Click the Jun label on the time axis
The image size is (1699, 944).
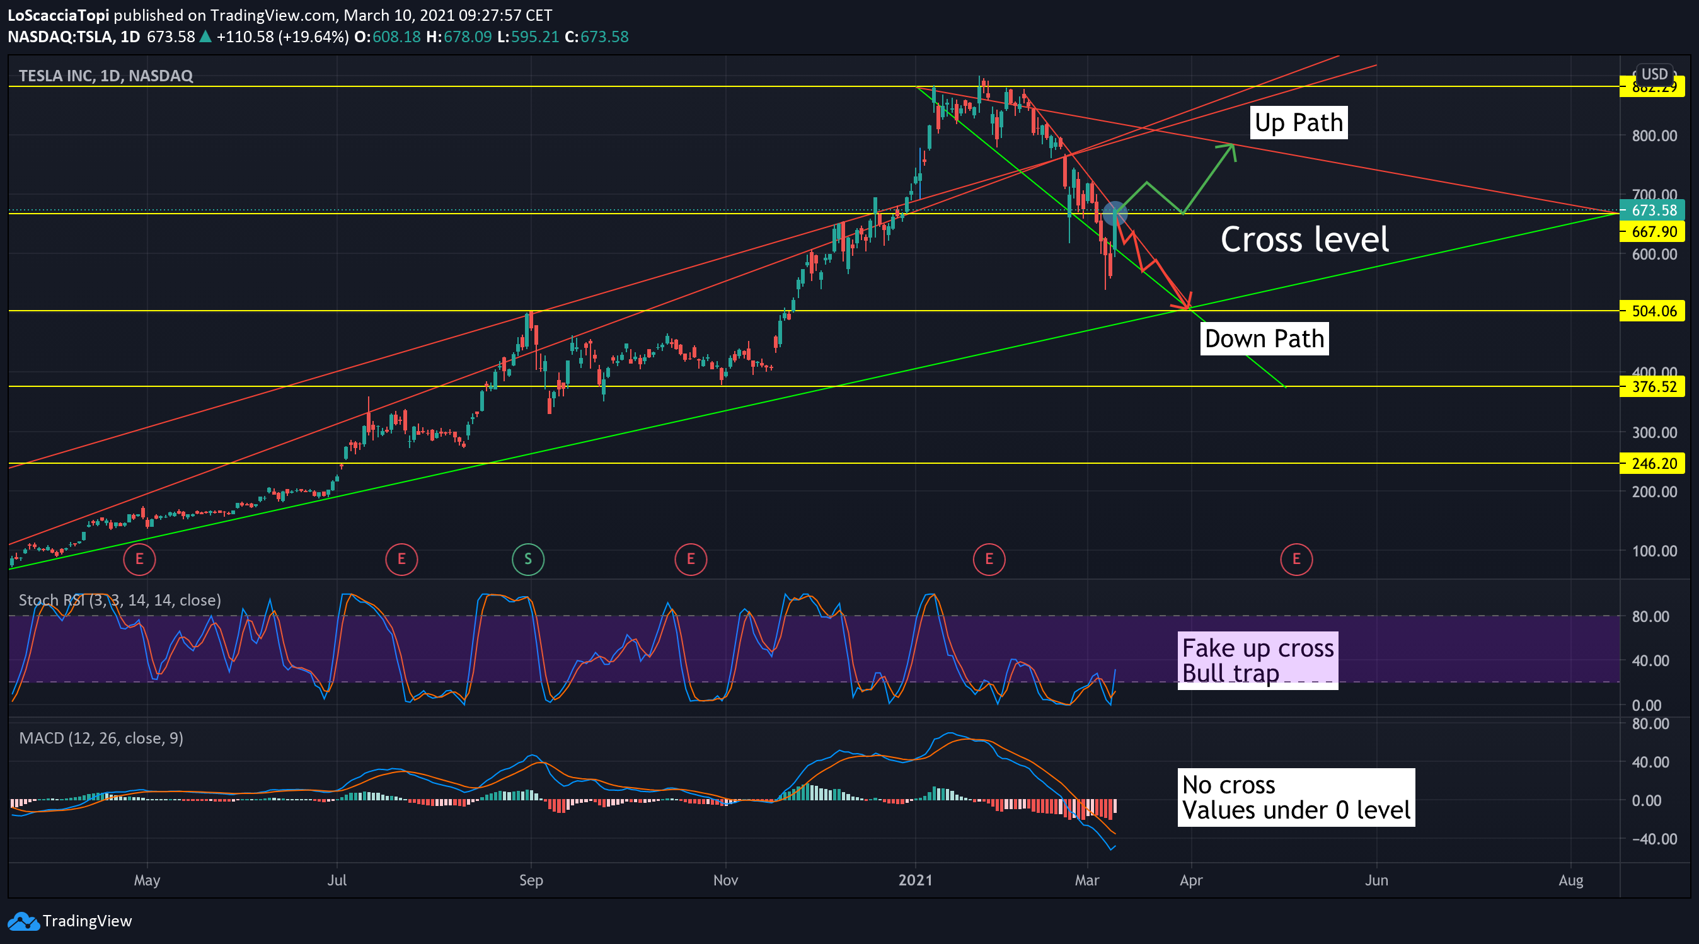(1376, 881)
